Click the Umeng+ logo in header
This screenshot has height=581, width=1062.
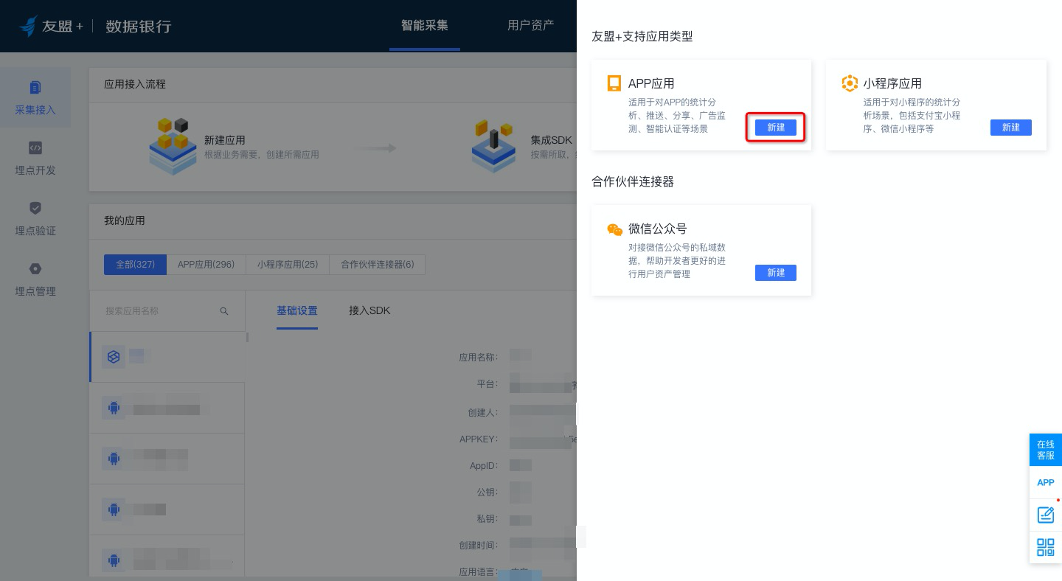pyautogui.click(x=51, y=26)
